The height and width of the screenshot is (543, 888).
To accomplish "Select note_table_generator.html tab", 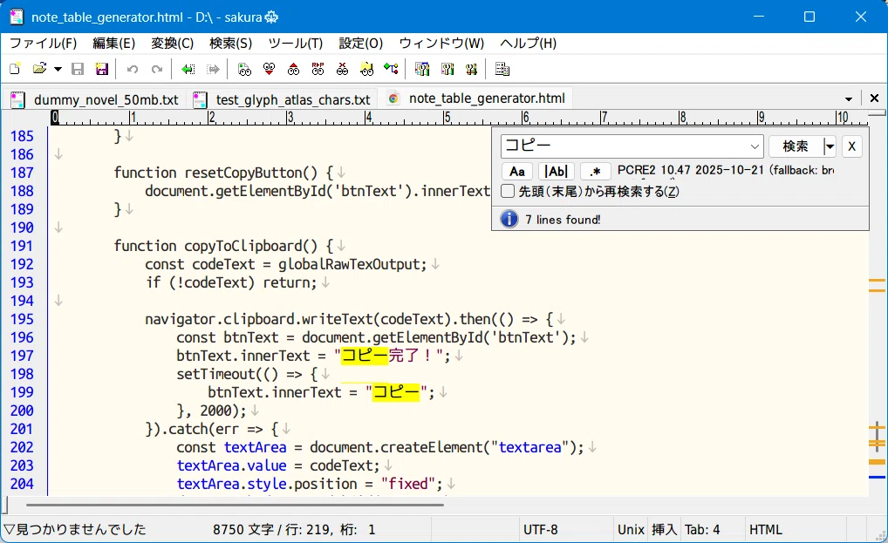I will [x=477, y=98].
